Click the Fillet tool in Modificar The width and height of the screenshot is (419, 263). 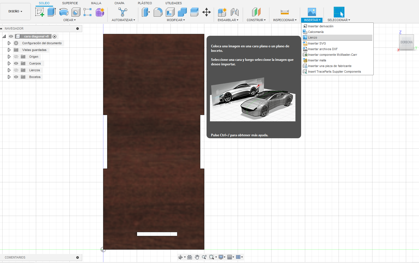pos(158,12)
